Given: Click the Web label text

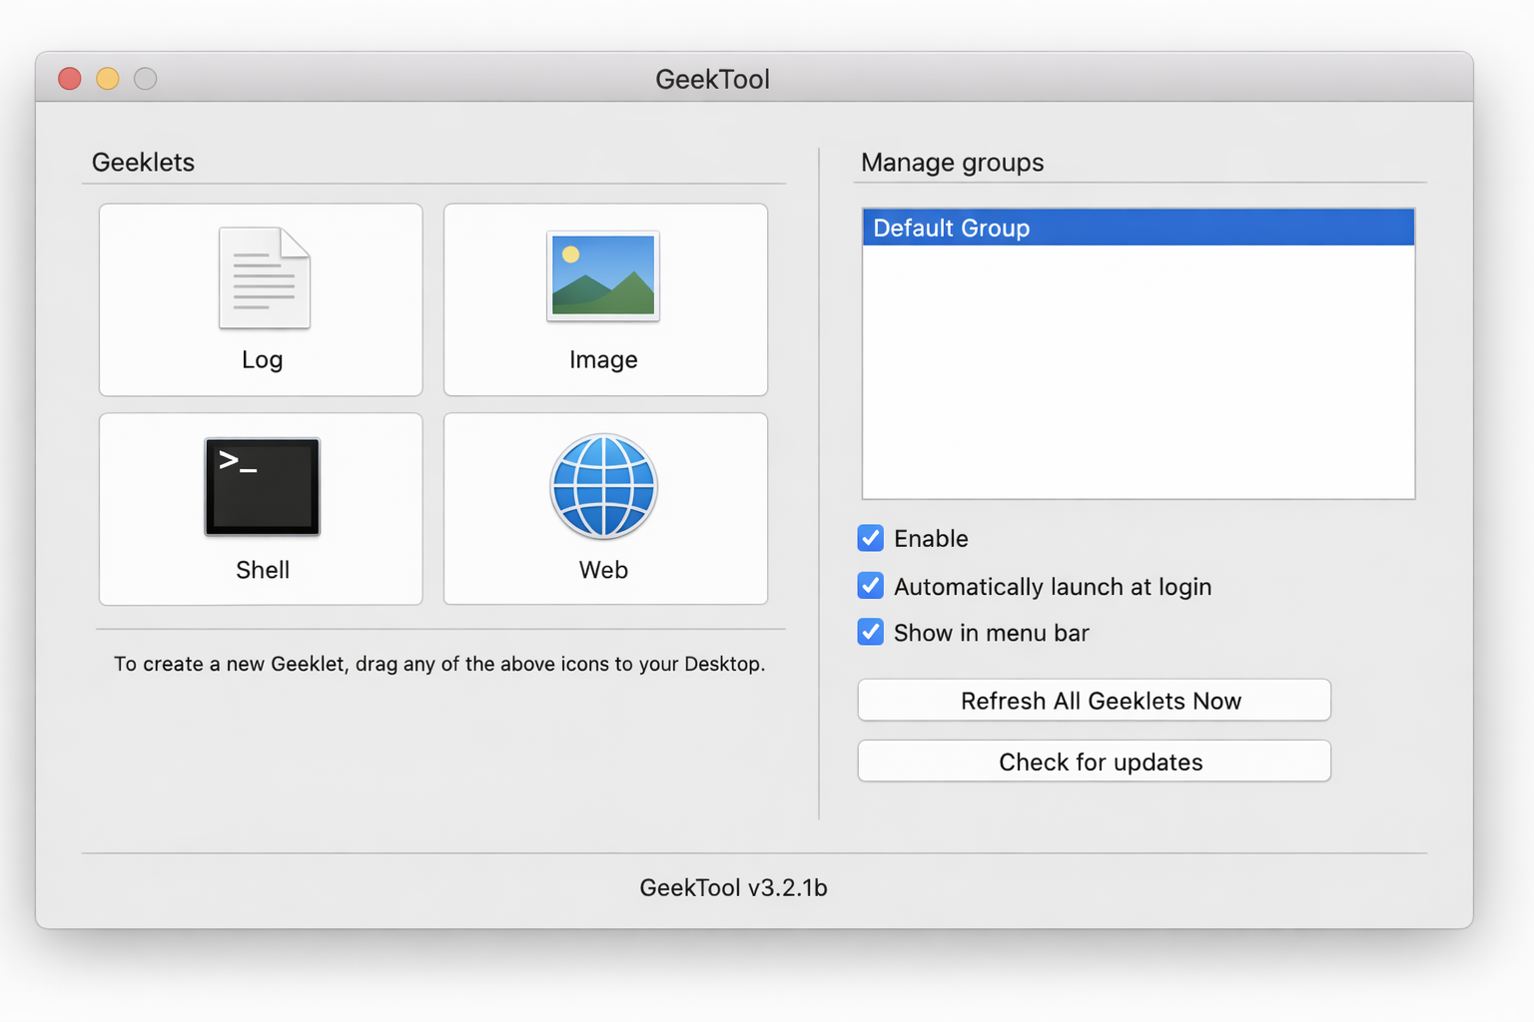Looking at the screenshot, I should [603, 570].
